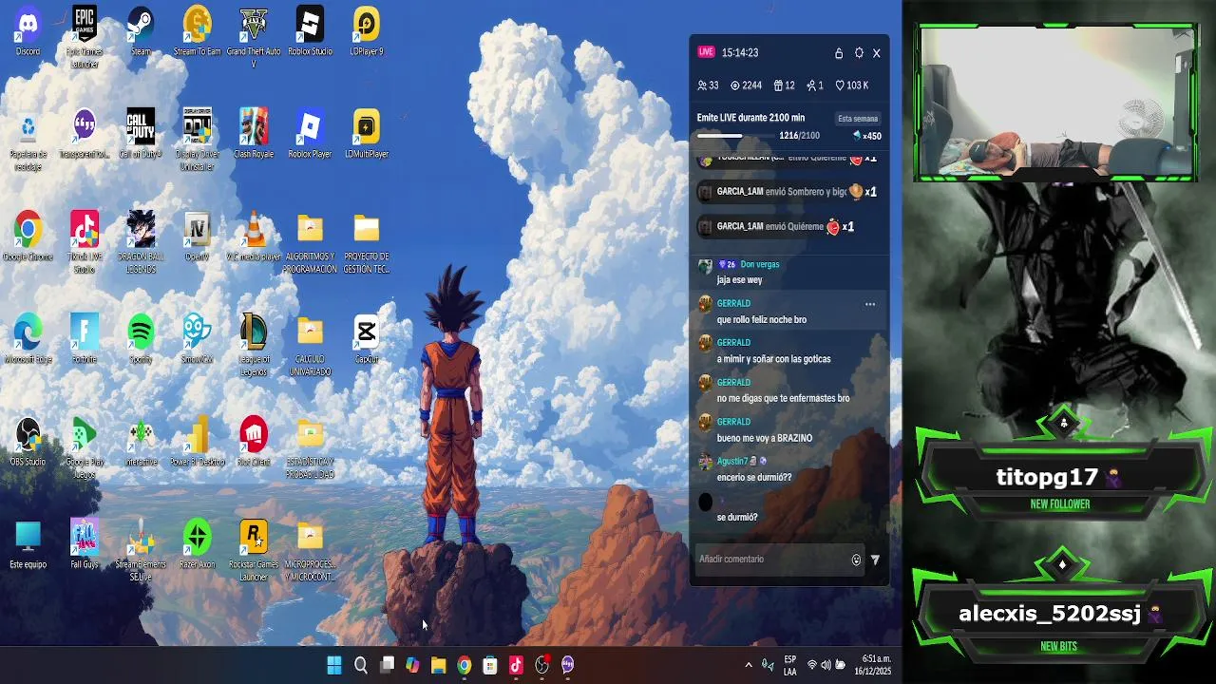
Task: Select the Steam desktop icon
Action: [141, 31]
